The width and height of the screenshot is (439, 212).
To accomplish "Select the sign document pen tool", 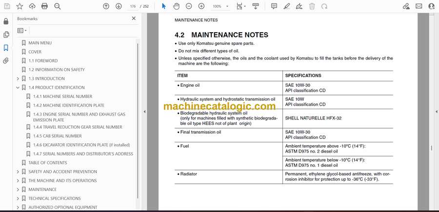I will click(299, 6).
